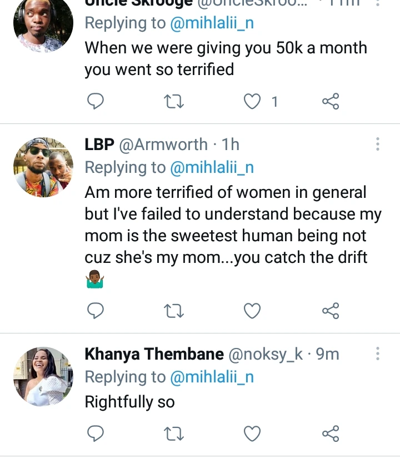
Task: Like Uncle Skrooge's tweet with 1 like
Action: (252, 101)
